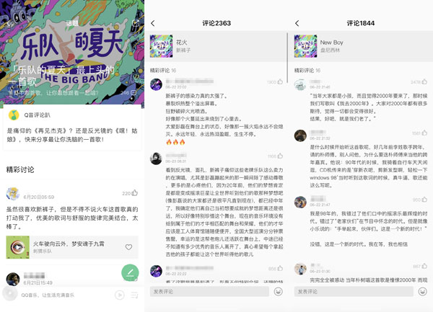The height and width of the screenshot is (312, 433).
Task: Tap the banner headline 「乐队的夏天」最上头的一首歌
Action: [x=61, y=76]
